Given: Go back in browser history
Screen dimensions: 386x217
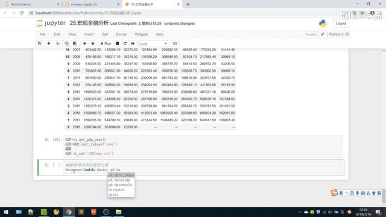Looking at the screenshot, I should click(x=5, y=13).
